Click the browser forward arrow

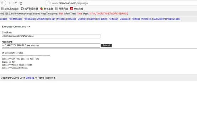(9, 3)
